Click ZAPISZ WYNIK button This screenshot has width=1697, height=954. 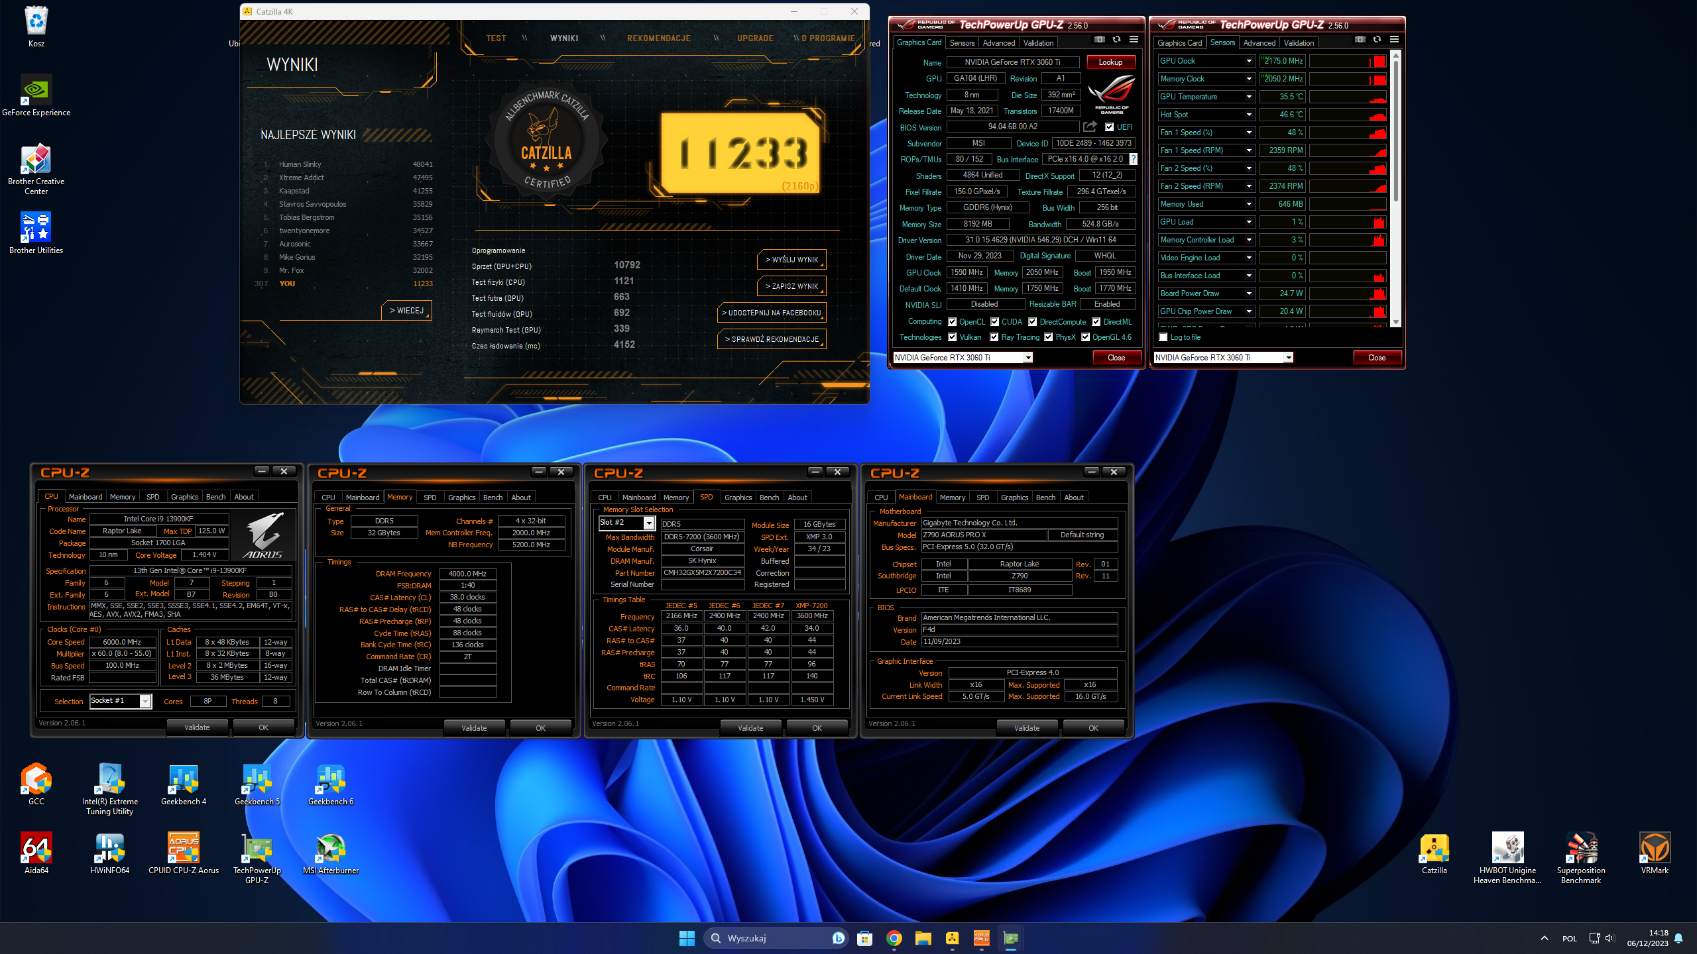[x=791, y=286]
